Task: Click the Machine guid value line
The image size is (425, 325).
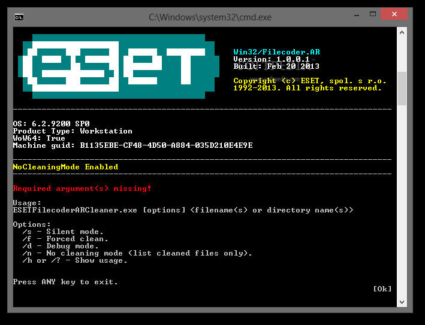Action: click(133, 145)
